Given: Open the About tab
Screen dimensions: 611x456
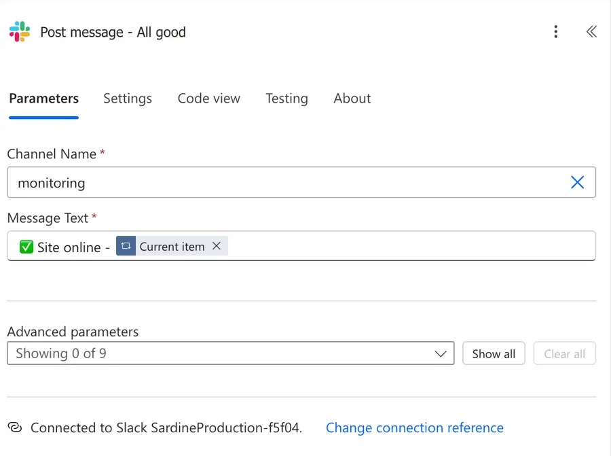Looking at the screenshot, I should click(x=352, y=99).
